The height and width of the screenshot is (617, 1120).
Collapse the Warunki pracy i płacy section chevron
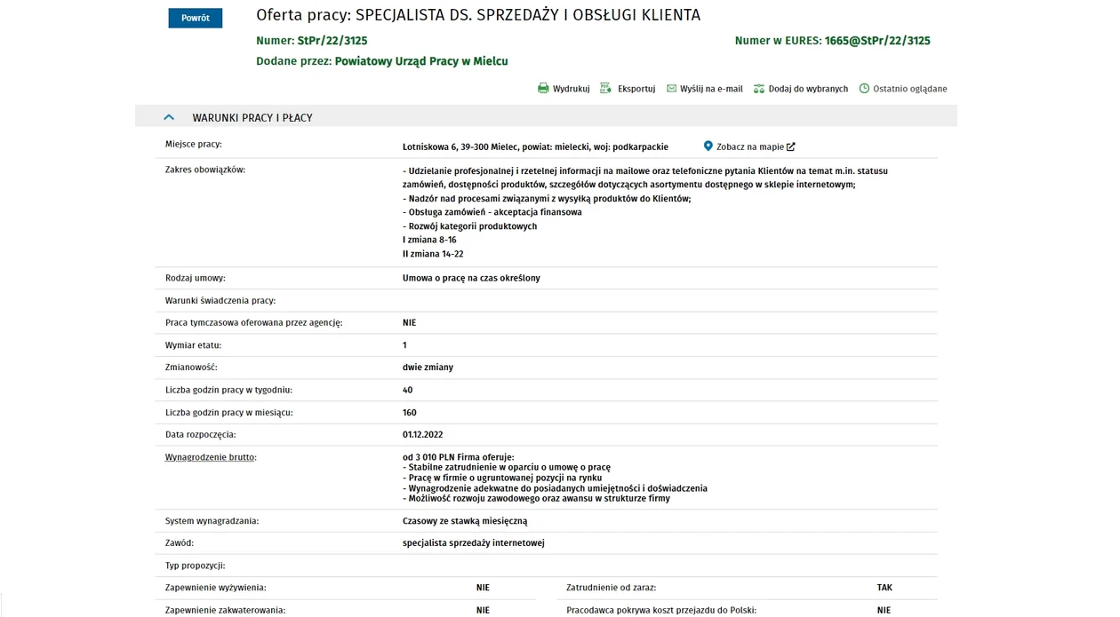[x=169, y=117]
